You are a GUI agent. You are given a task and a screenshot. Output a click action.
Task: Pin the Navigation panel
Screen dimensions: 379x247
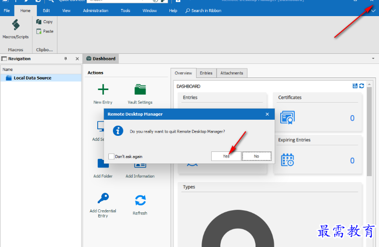pyautogui.click(x=66, y=59)
